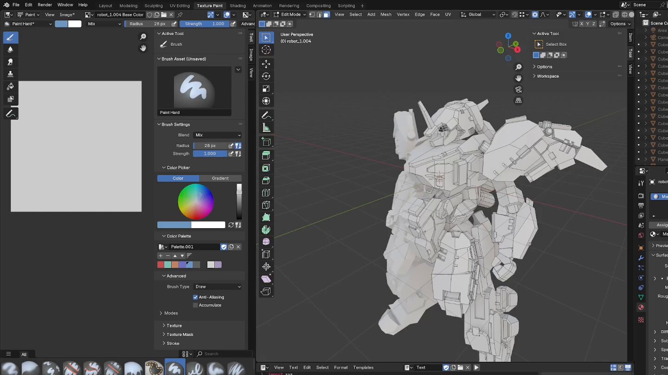Open the Render menu

pyautogui.click(x=45, y=5)
